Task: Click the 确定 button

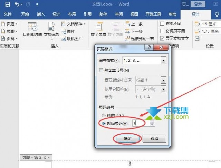Action: (127, 139)
